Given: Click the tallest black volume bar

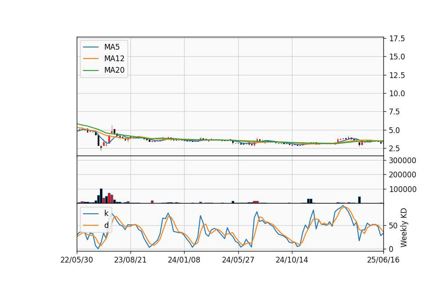Looking at the screenshot, I should (101, 196).
